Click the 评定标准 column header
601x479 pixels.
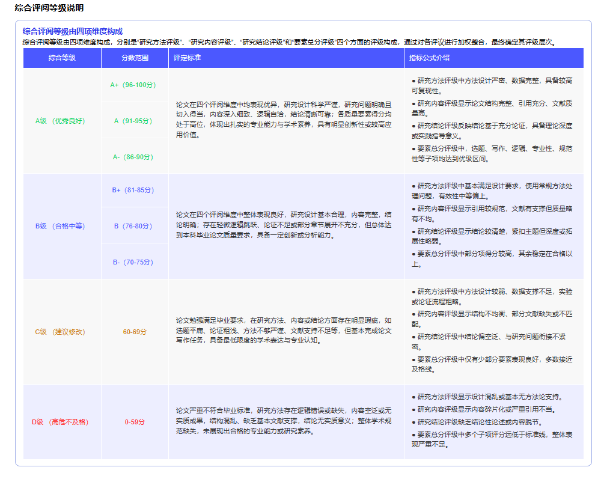coord(286,58)
